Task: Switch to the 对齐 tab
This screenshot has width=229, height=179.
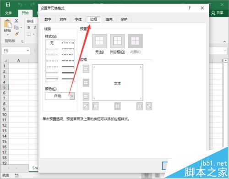Action: (x=63, y=19)
